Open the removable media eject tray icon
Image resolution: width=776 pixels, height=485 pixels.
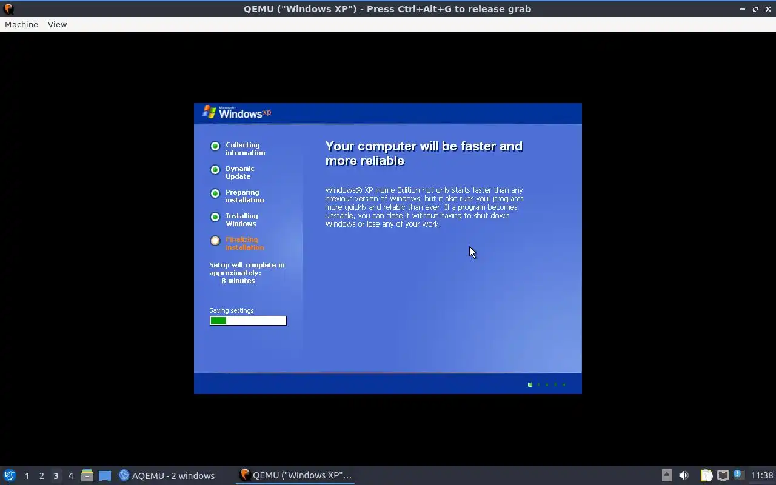click(x=666, y=475)
